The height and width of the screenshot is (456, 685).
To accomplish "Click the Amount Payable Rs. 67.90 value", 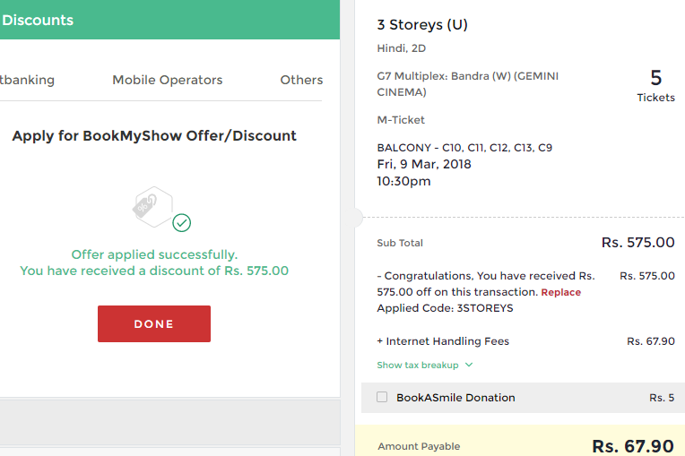I will pos(633,446).
